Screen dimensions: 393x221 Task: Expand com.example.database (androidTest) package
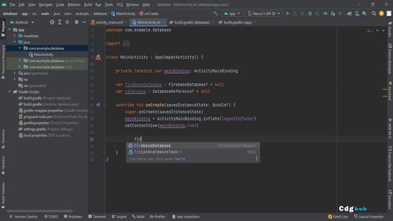(20, 61)
